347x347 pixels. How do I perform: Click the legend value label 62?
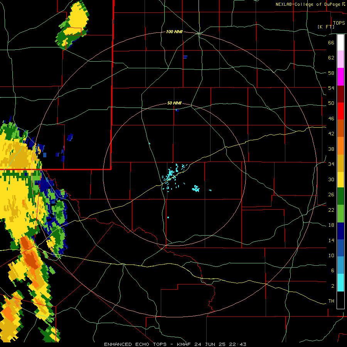(x=331, y=58)
